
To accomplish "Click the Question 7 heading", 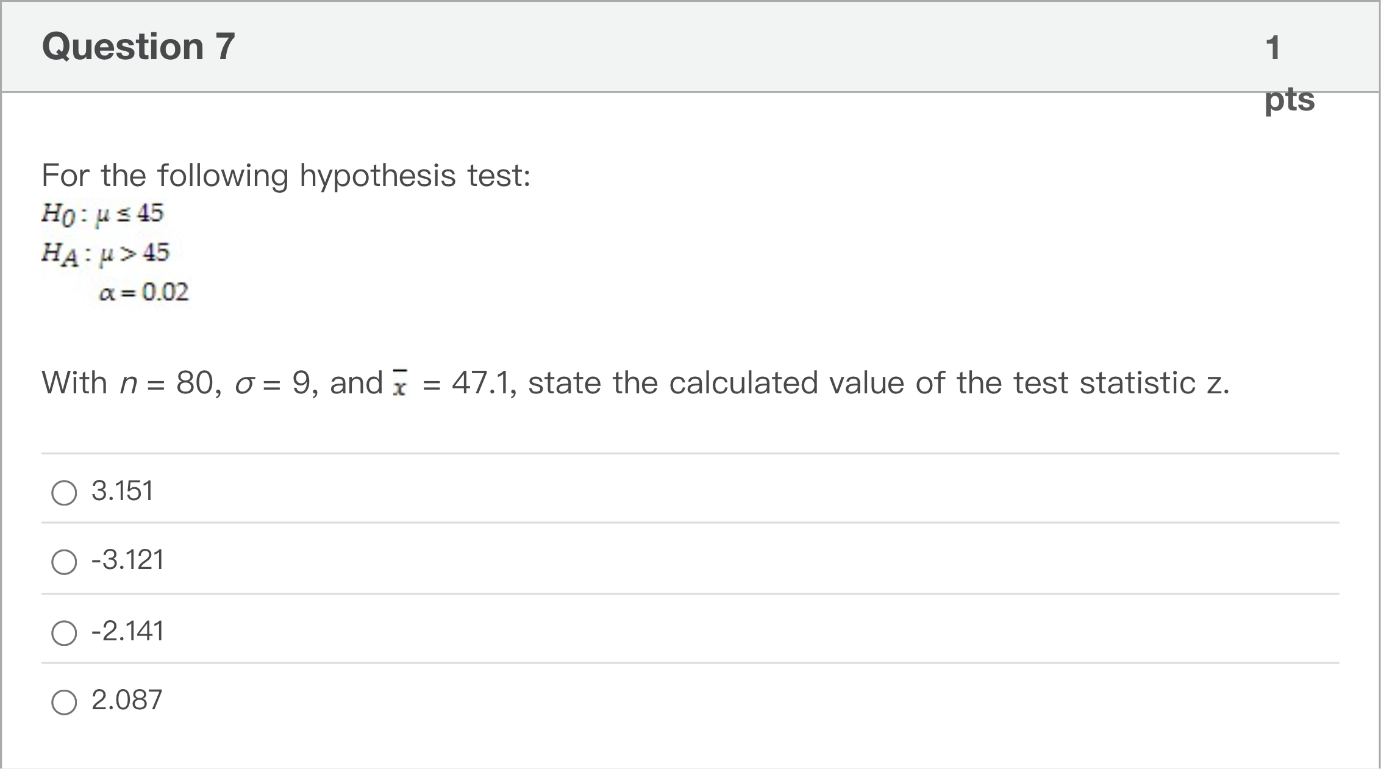I will point(138,46).
